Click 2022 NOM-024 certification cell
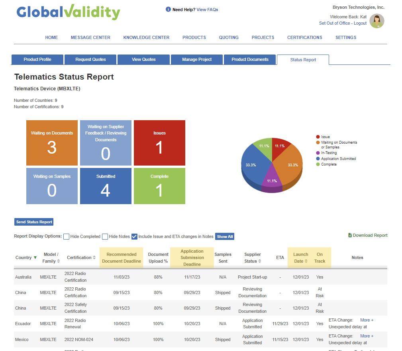 pos(79,339)
